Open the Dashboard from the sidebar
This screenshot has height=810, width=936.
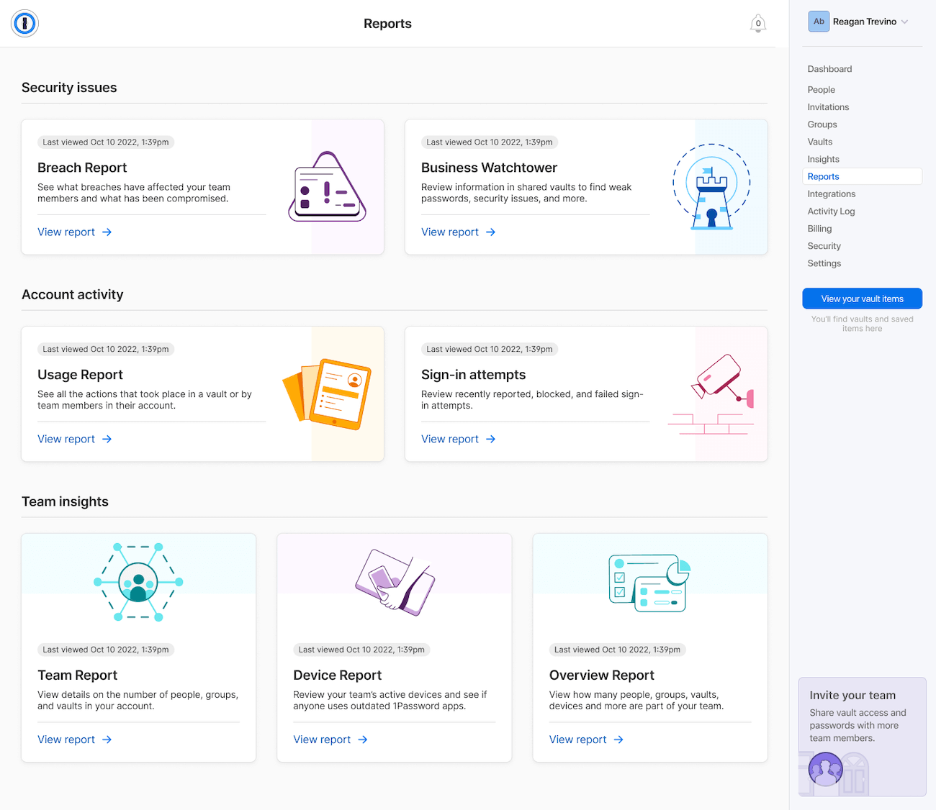pos(829,68)
